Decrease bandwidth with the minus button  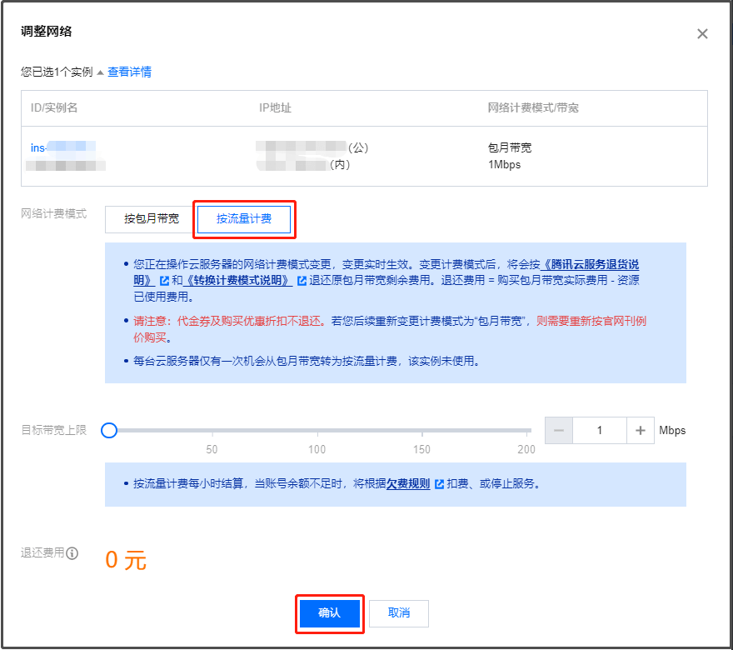[559, 430]
